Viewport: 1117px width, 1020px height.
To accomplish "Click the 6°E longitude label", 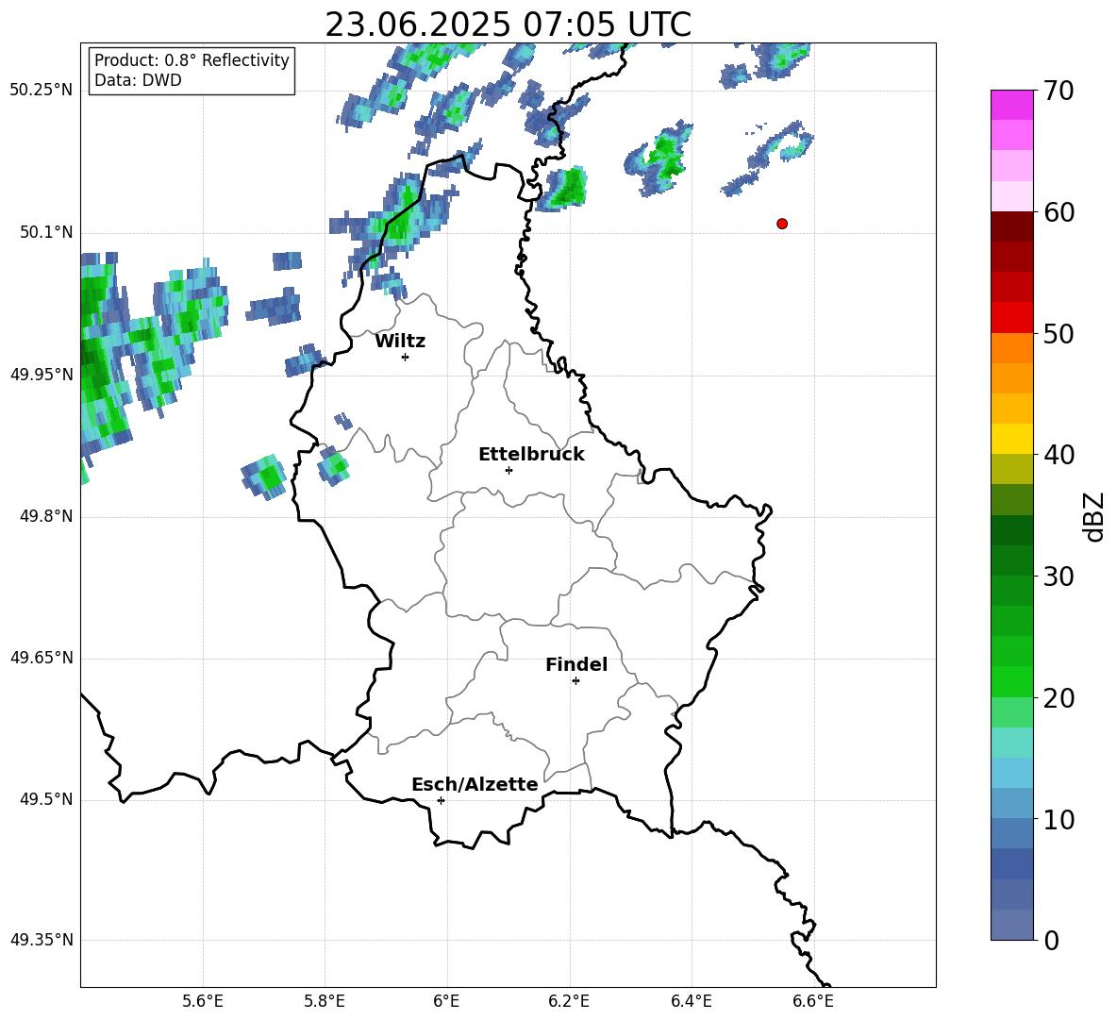I will (446, 1001).
